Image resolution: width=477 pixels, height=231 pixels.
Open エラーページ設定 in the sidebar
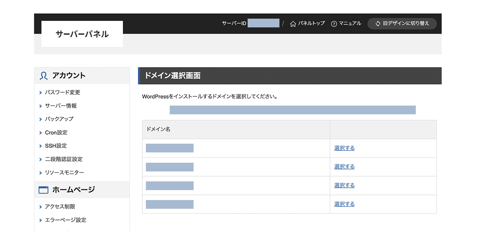pos(66,220)
